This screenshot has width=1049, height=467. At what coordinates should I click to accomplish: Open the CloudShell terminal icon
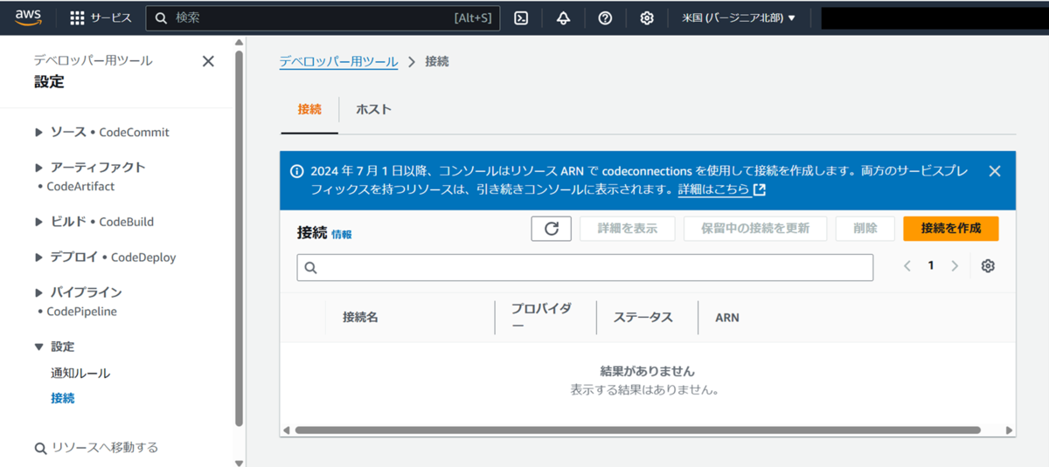pyautogui.click(x=521, y=17)
